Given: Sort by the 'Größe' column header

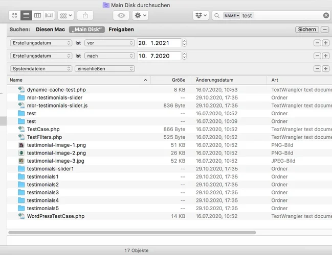Looking at the screenshot, I should tap(178, 80).
